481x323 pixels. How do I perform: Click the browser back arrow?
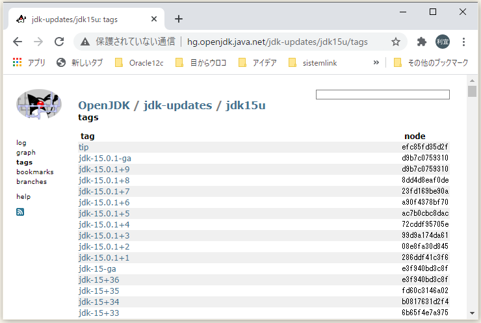(18, 42)
